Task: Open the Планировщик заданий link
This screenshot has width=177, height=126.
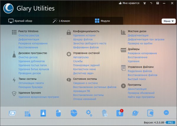Action: (x=86, y=65)
